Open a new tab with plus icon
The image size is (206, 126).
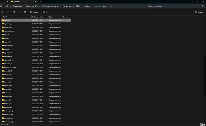(x=41, y=2)
